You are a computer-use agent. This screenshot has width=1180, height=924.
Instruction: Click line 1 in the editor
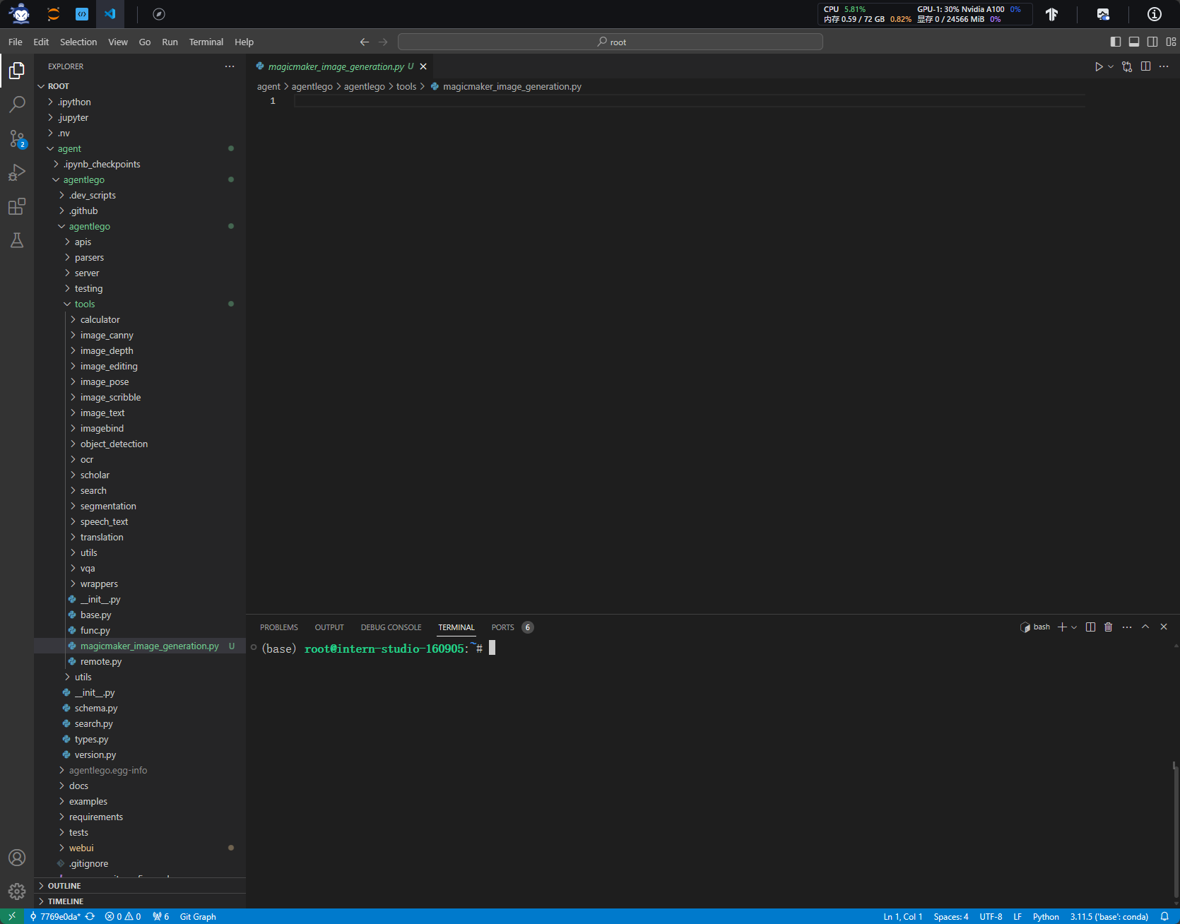coord(689,101)
